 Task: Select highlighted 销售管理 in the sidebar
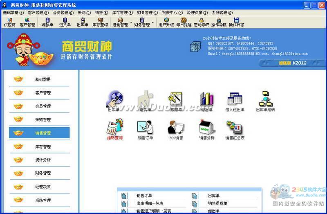[x=39, y=133]
